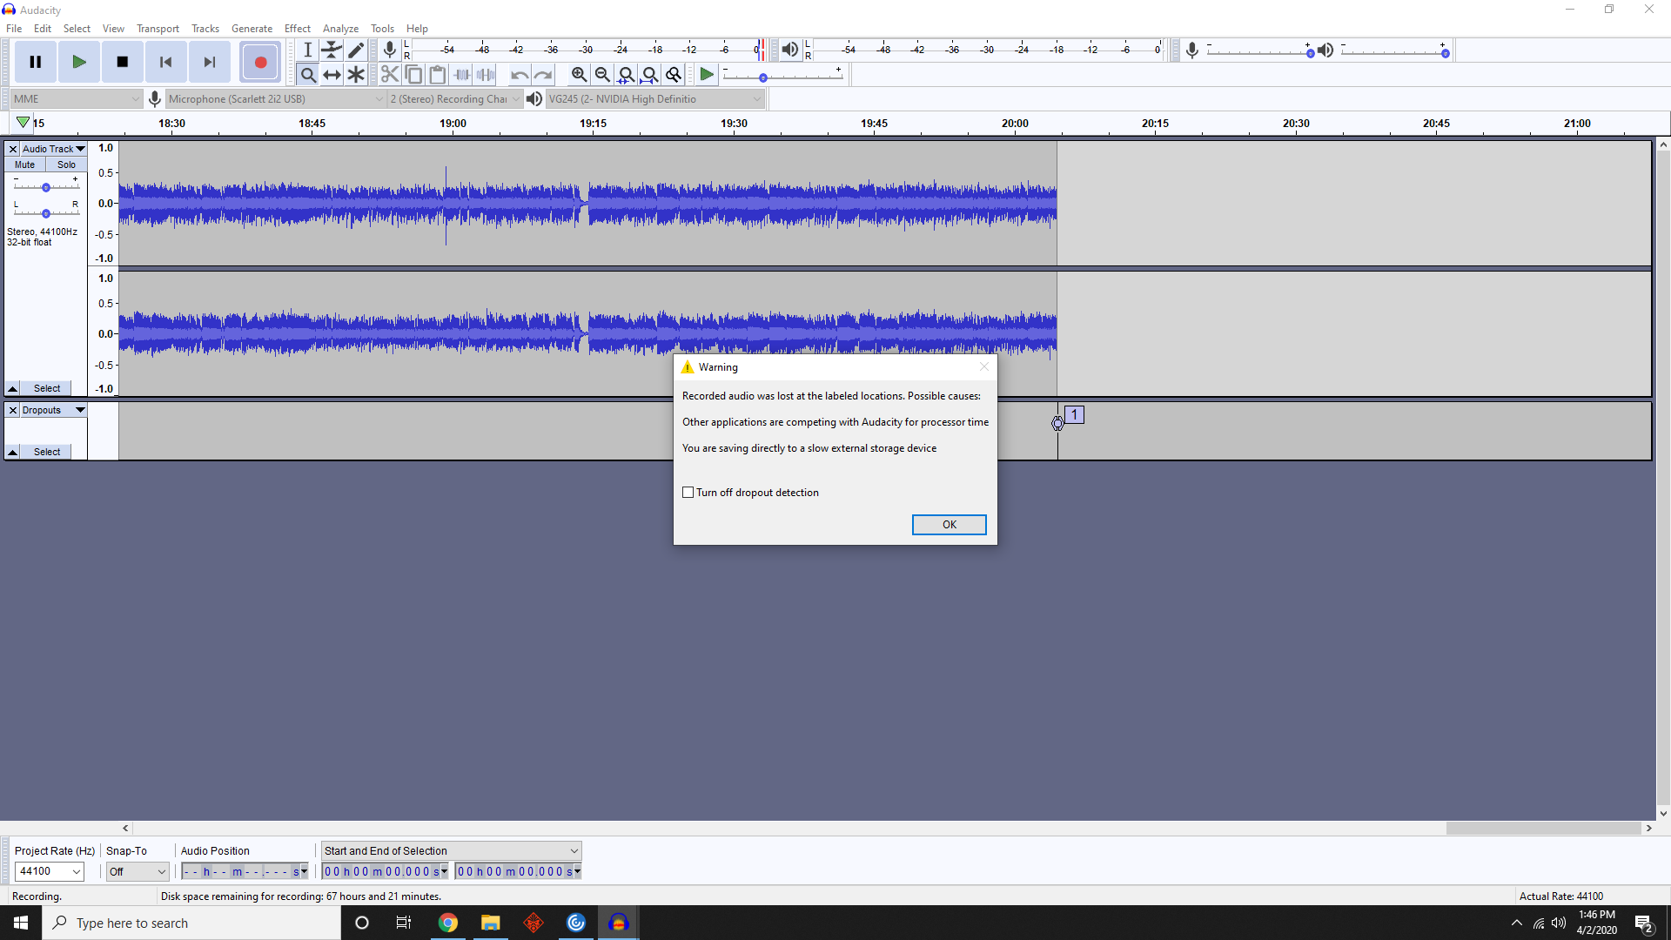Select the Envelope tool icon

[332, 50]
